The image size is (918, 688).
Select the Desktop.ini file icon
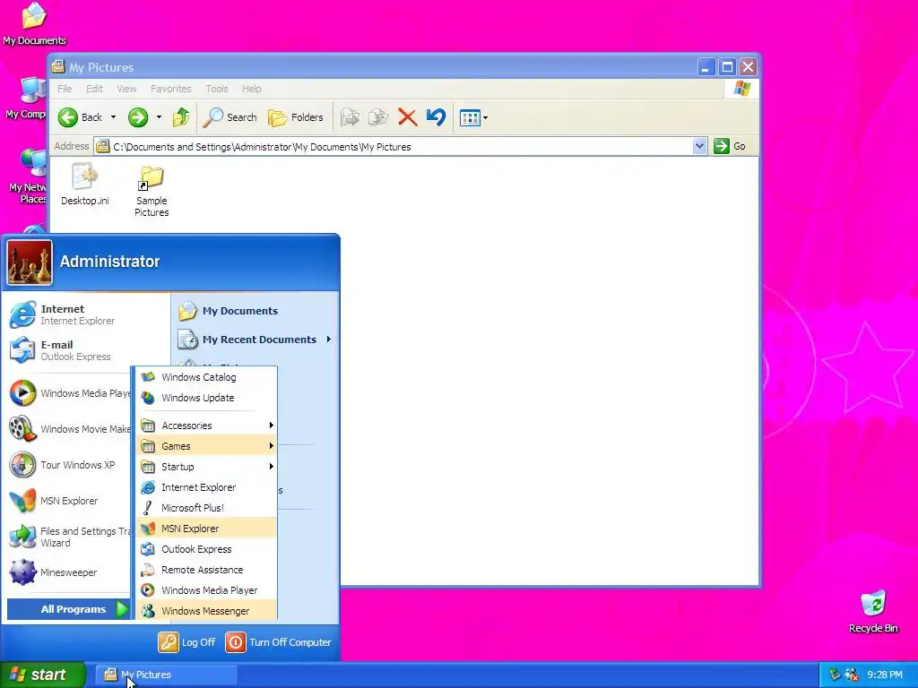point(85,185)
